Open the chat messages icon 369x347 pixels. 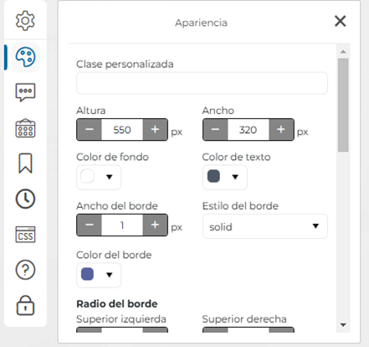(25, 92)
